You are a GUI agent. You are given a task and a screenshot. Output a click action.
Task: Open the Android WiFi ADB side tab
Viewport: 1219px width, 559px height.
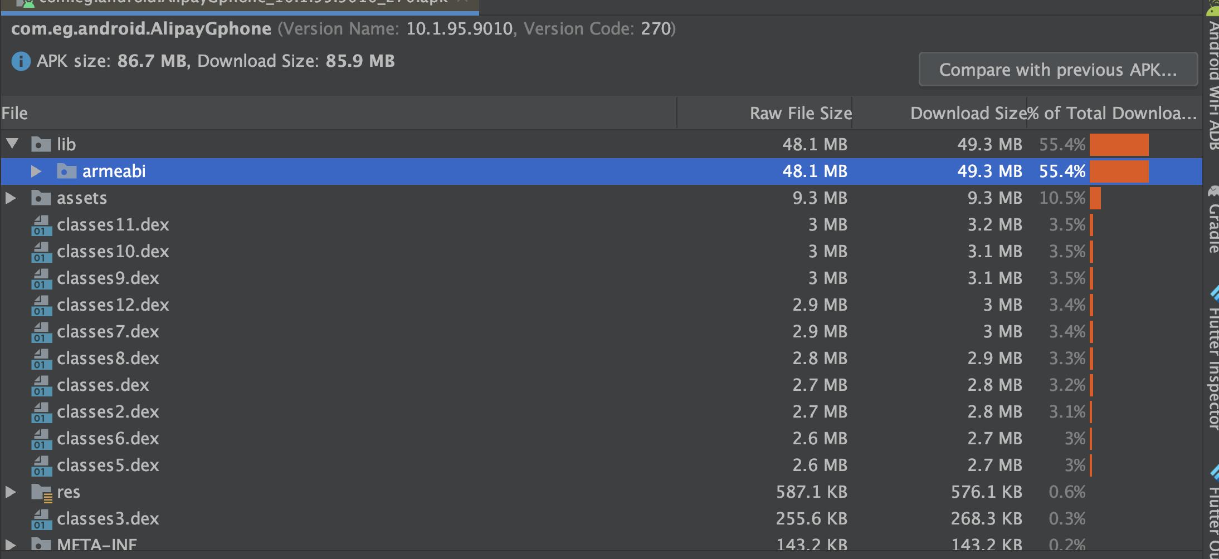pyautogui.click(x=1213, y=84)
